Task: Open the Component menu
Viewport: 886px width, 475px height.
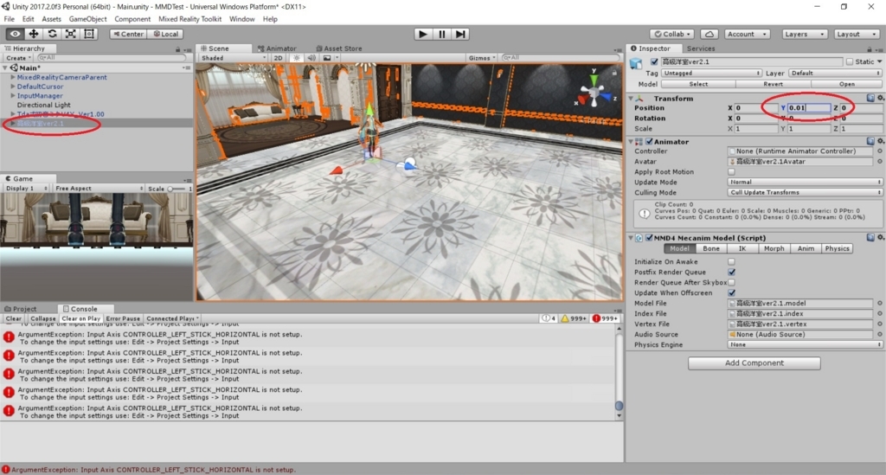Action: (x=132, y=19)
